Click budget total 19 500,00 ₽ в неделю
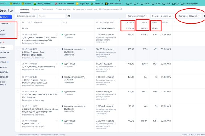The image size is (205, 136). pos(106,29)
